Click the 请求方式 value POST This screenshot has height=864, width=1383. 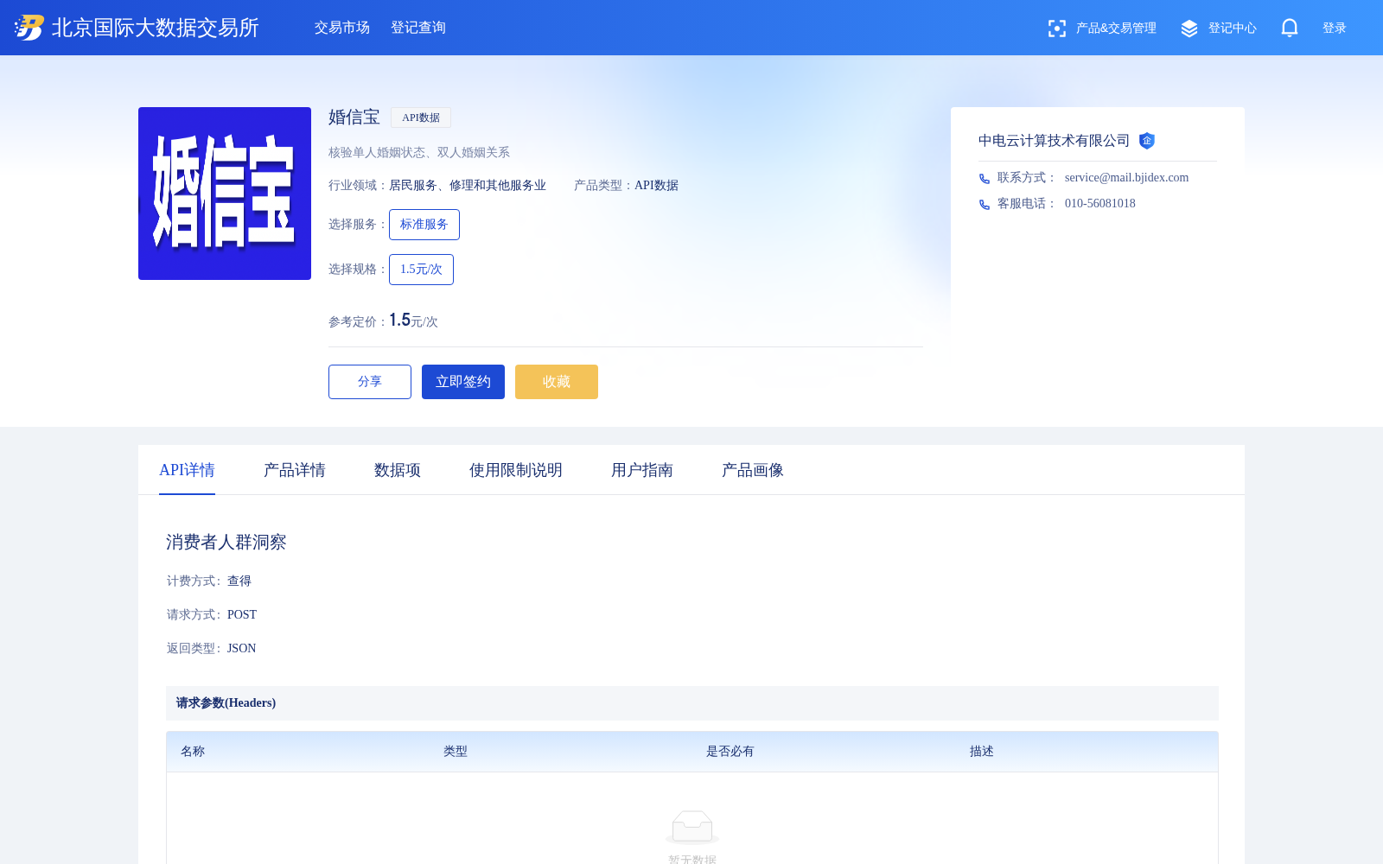coord(242,615)
